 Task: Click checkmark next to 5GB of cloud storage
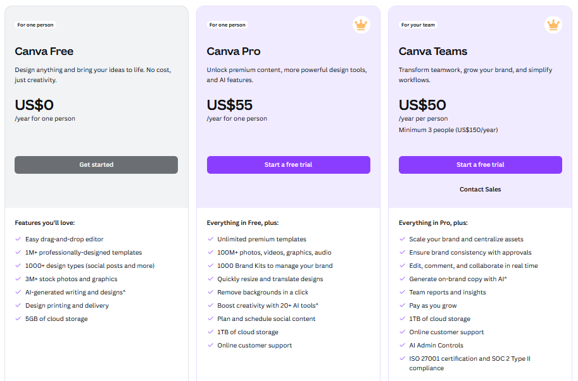18,318
